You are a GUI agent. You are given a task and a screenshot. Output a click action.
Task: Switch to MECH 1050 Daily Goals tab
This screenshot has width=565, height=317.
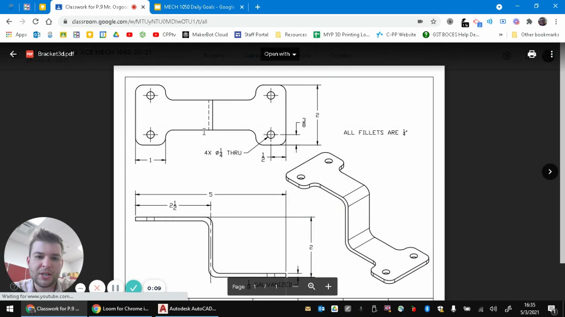point(199,7)
